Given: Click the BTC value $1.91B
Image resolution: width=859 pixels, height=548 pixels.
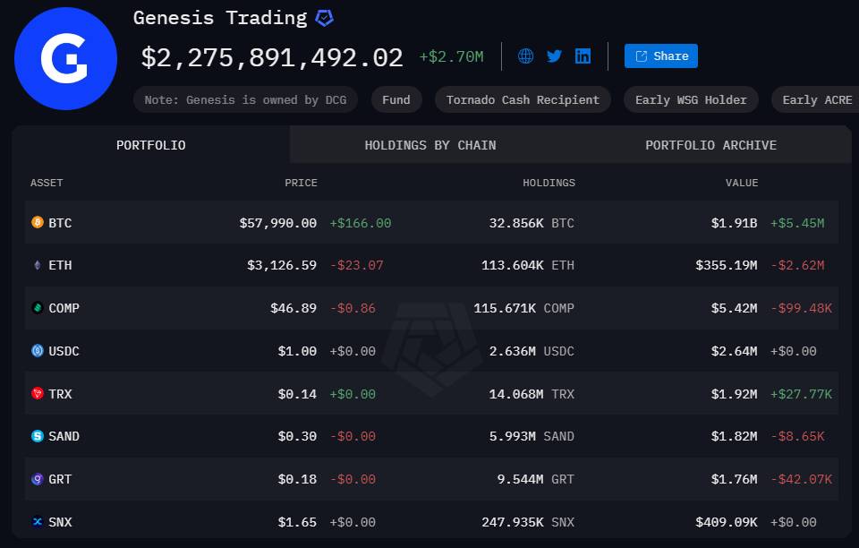Looking at the screenshot, I should [x=734, y=223].
